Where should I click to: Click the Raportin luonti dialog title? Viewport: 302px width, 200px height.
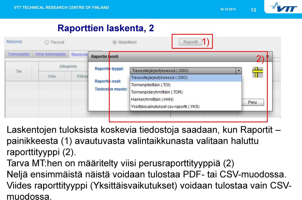104,57
